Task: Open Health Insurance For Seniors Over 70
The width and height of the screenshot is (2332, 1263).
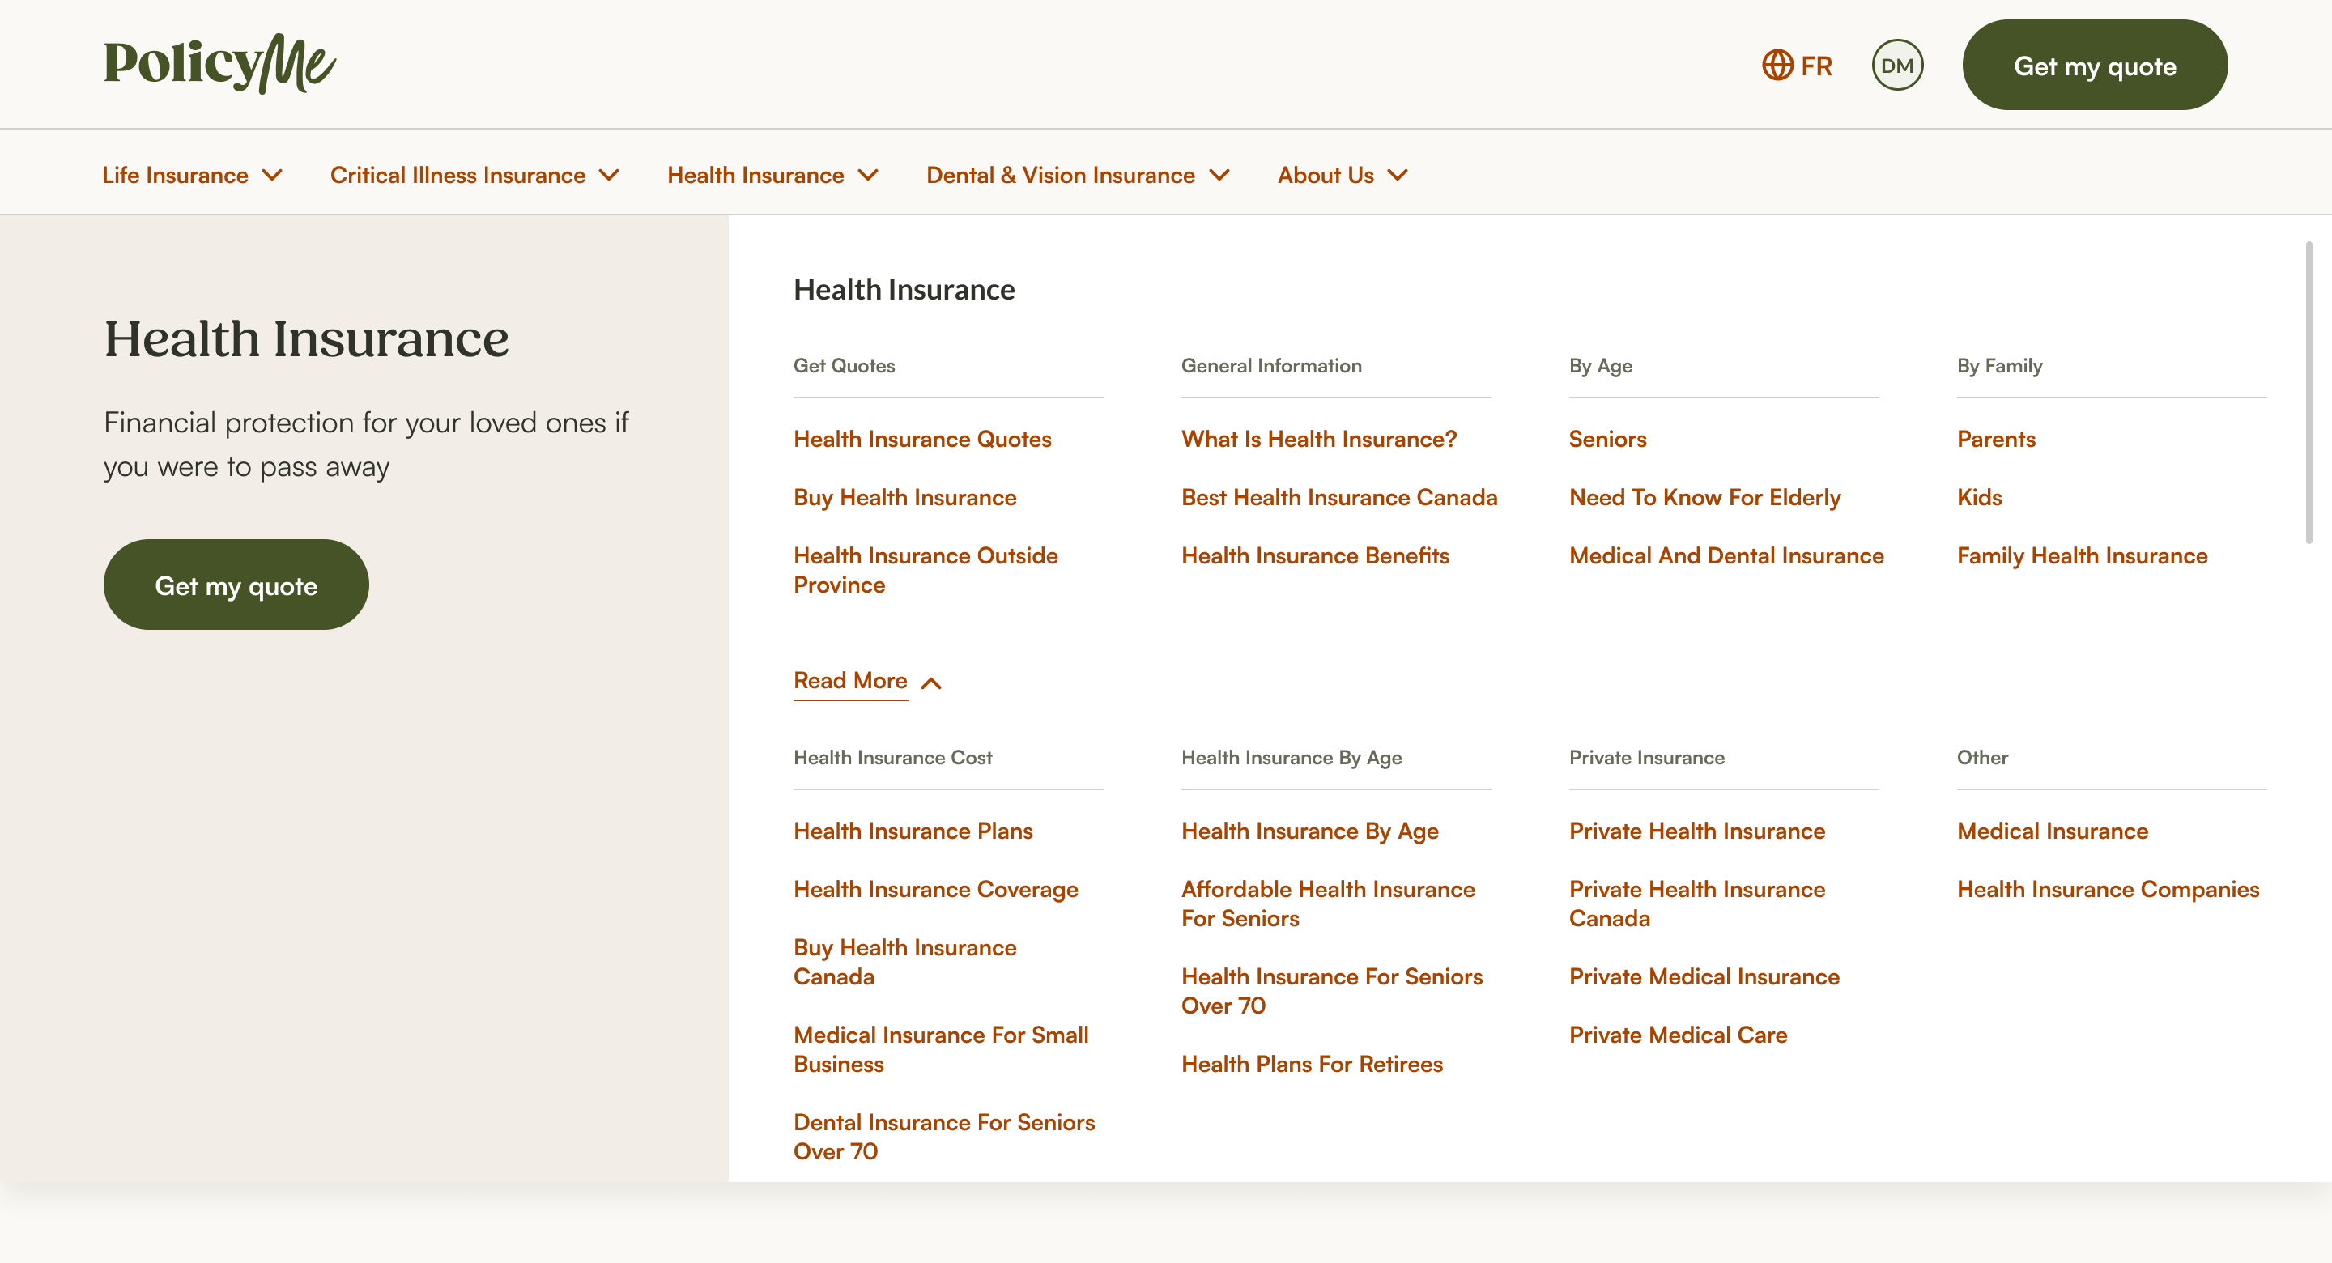Action: pos(1332,990)
